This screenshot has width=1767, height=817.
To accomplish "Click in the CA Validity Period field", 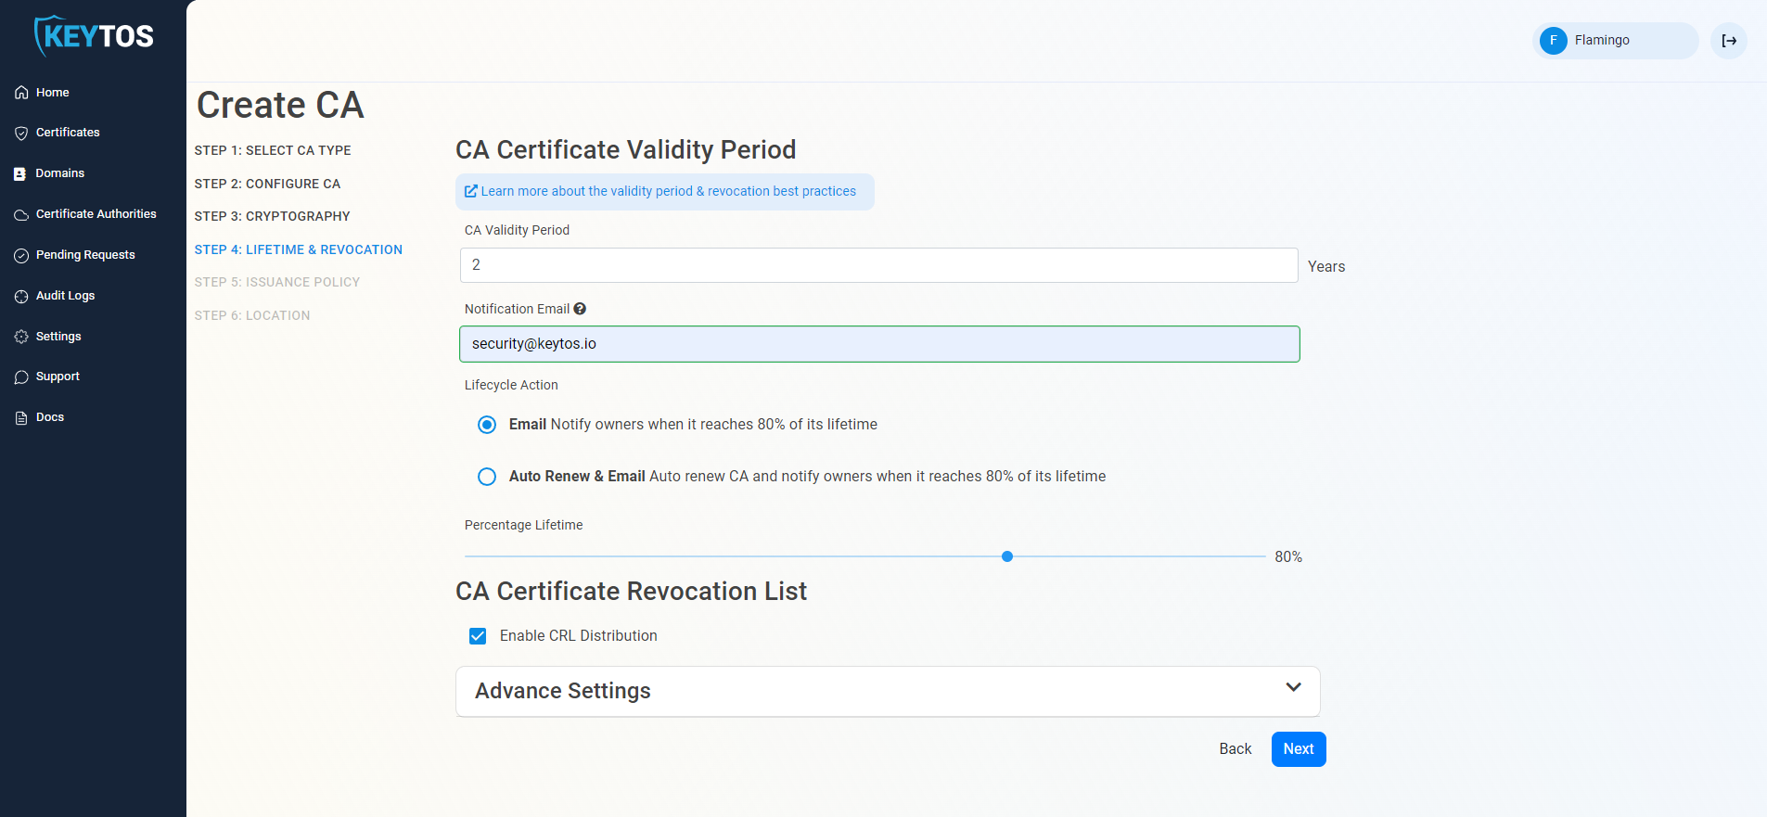I will [878, 265].
